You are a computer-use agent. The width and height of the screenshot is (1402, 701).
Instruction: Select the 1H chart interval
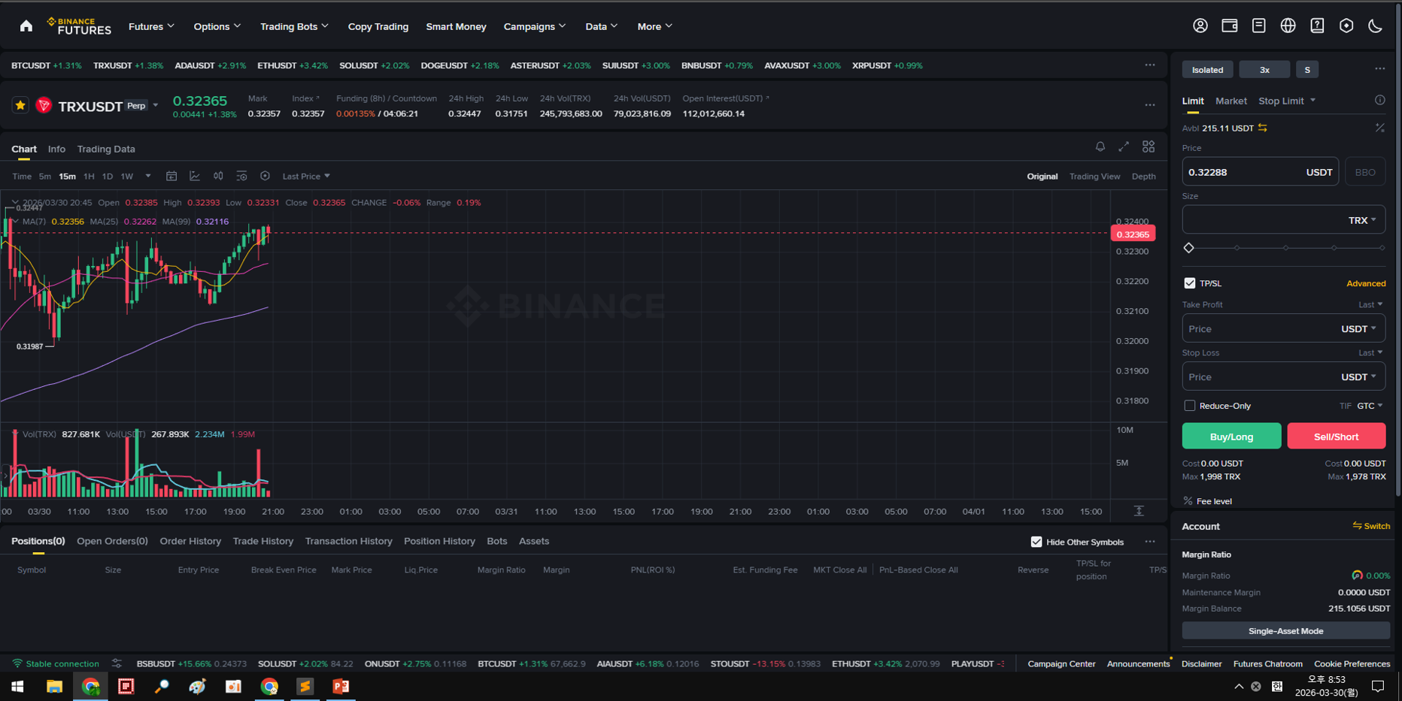[89, 177]
